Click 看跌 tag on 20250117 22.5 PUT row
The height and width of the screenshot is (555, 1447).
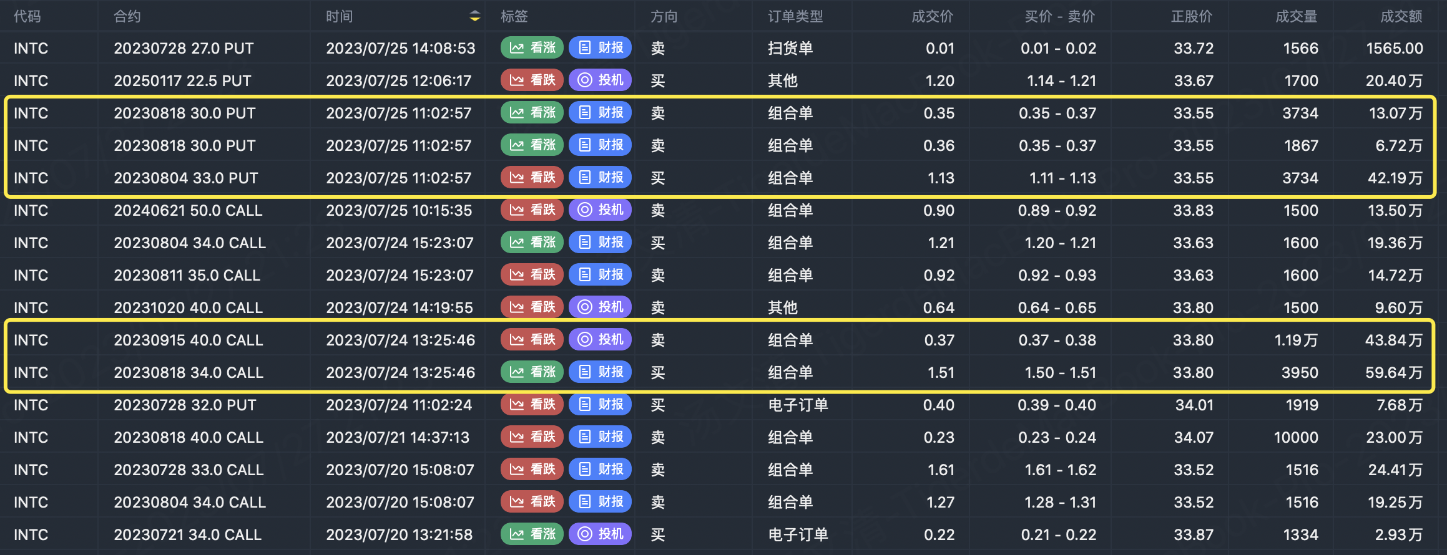[532, 80]
